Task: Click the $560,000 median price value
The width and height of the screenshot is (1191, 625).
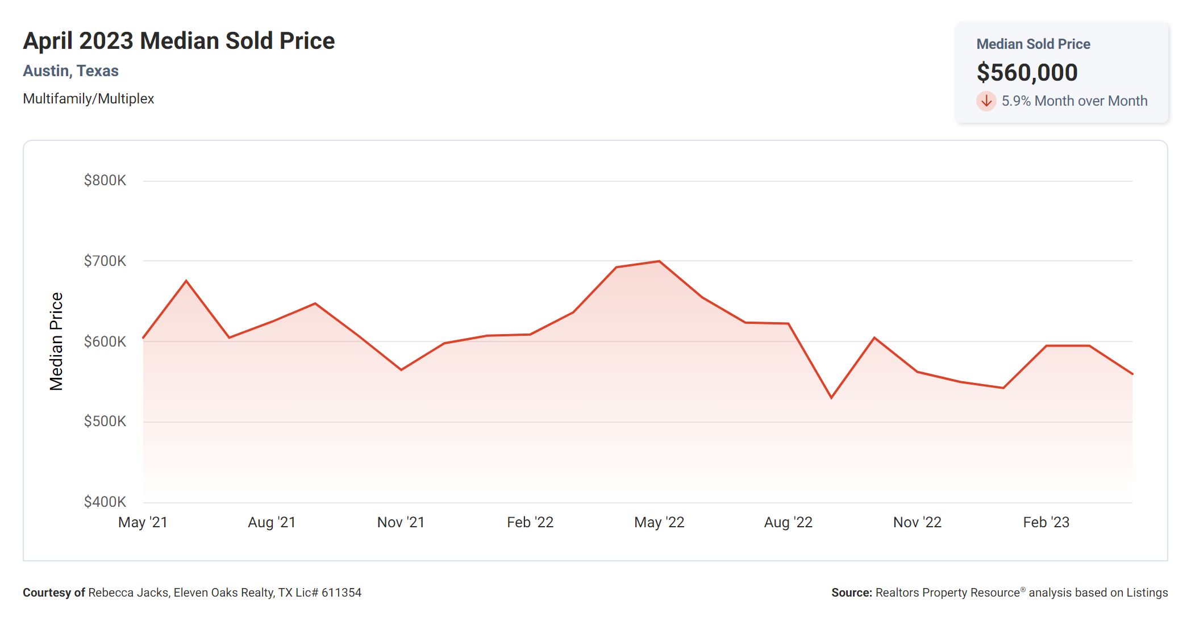Action: pyautogui.click(x=1027, y=73)
